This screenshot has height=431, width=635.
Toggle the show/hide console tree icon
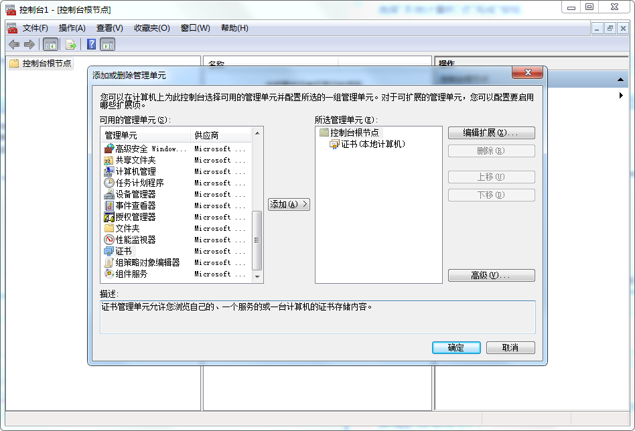pos(51,45)
